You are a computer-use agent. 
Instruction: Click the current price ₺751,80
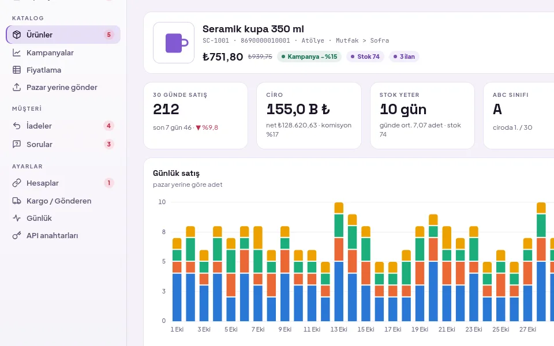[x=223, y=57]
